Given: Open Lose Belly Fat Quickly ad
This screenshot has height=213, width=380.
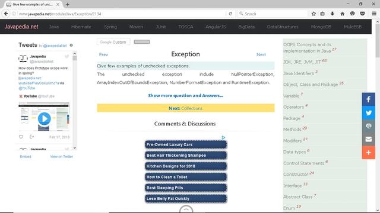Looking at the screenshot, I should 186,199.
